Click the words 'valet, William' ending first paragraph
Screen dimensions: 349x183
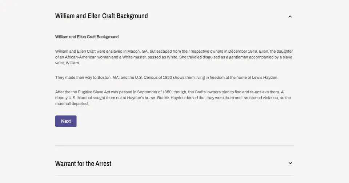67,63
